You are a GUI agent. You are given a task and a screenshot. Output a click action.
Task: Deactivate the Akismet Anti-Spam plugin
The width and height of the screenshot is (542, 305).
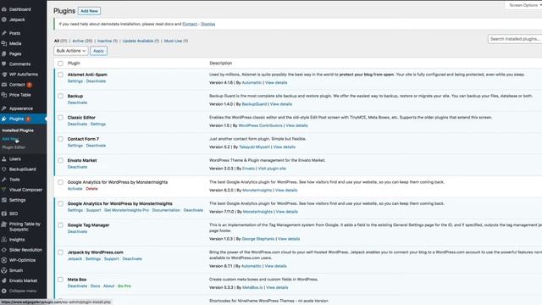click(x=96, y=81)
